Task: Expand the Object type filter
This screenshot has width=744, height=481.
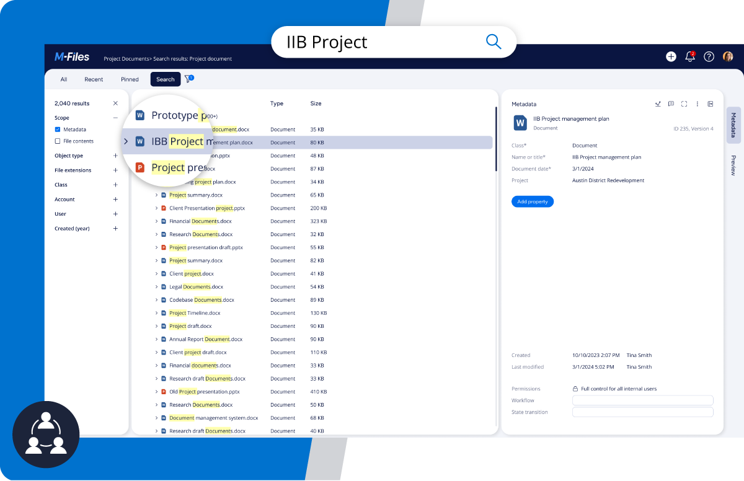Action: point(115,156)
